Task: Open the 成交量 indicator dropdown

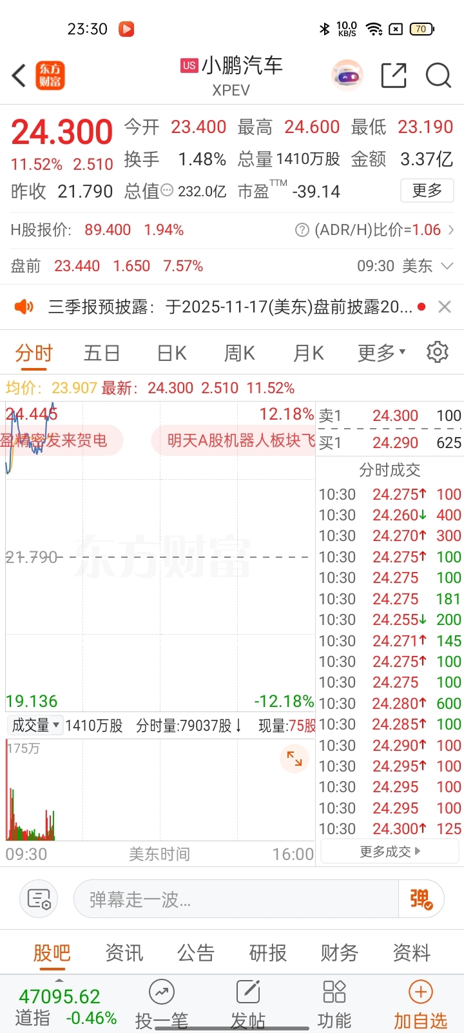Action: (x=34, y=725)
